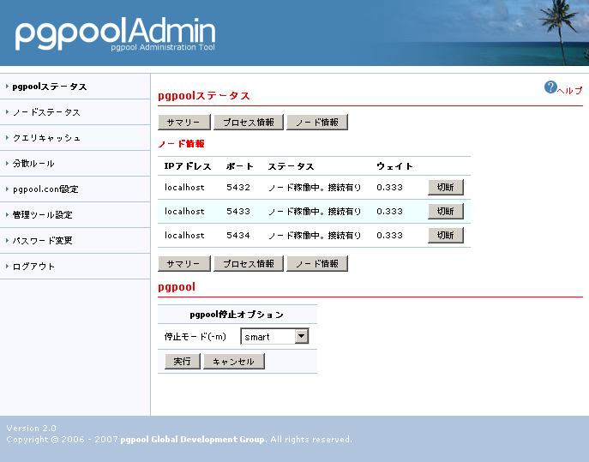
Task: Click port value 5432
Action: (238, 187)
